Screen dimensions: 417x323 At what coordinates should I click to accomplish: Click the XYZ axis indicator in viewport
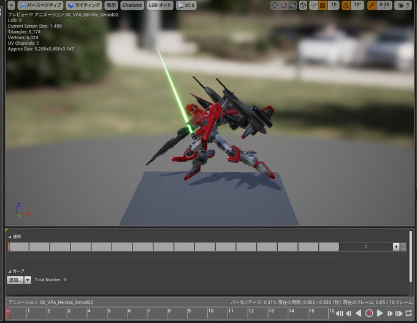pyautogui.click(x=22, y=211)
